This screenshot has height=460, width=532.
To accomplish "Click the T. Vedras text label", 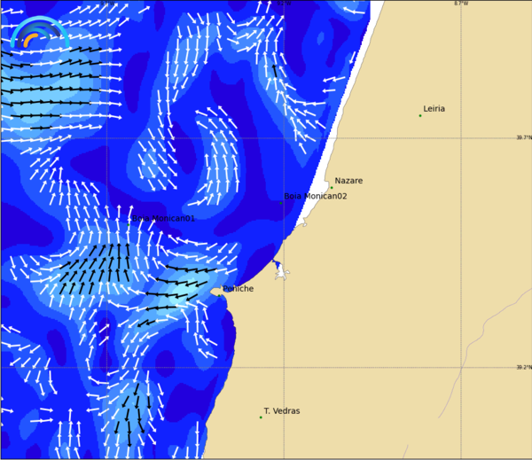I will (282, 411).
